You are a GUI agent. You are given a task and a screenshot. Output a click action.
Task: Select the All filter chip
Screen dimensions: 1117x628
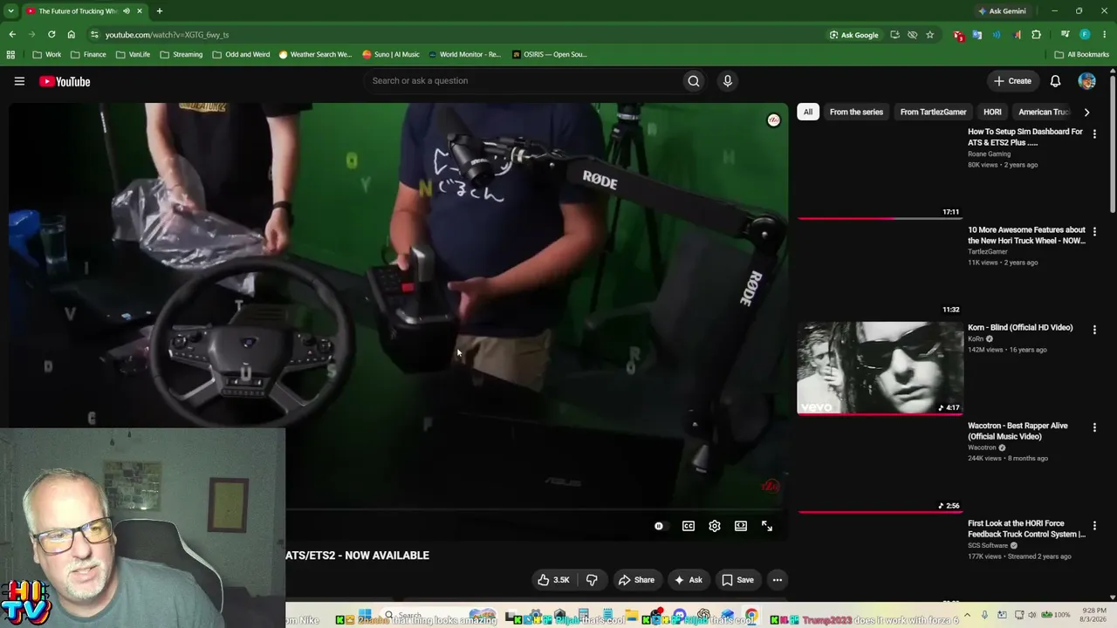(808, 112)
